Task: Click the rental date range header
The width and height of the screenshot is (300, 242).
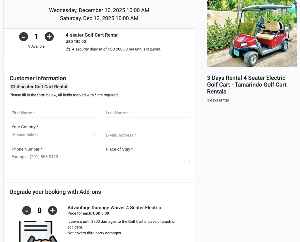Action: [99, 14]
